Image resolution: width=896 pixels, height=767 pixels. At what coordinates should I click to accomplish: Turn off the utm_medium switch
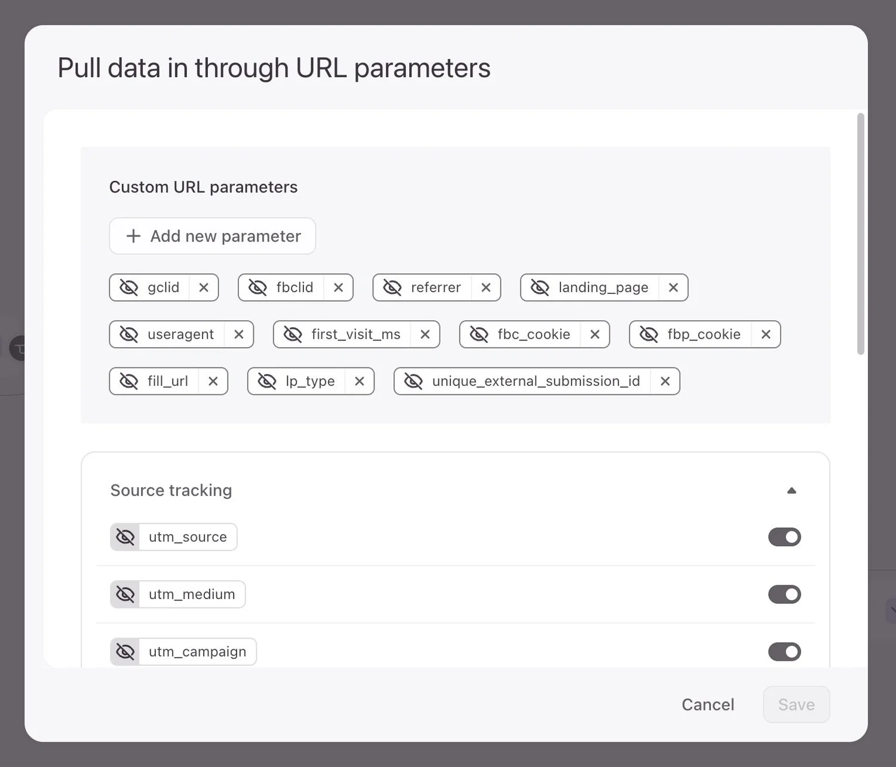[784, 594]
